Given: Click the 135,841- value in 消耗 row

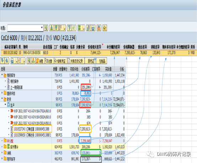Looking at the screenshot, I should [86, 153].
